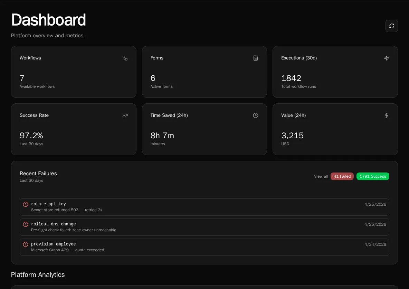Click the clock icon in Time Saved card

256,115
